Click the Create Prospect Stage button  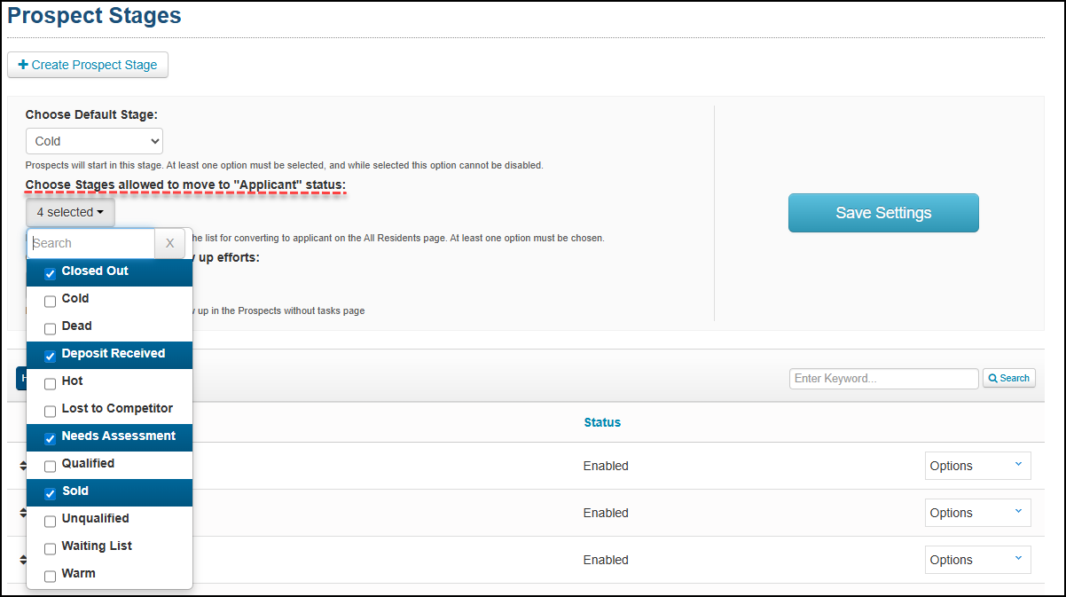[88, 65]
